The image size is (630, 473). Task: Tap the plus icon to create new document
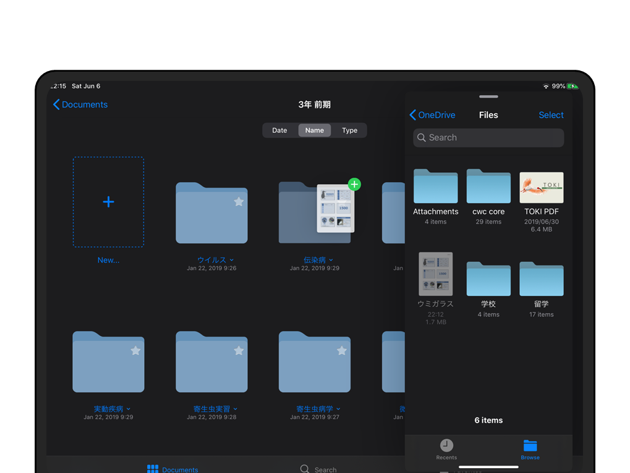(x=108, y=202)
